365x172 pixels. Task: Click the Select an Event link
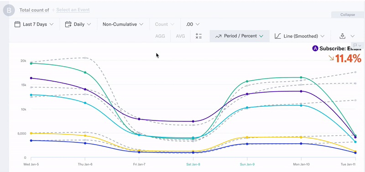(x=73, y=10)
